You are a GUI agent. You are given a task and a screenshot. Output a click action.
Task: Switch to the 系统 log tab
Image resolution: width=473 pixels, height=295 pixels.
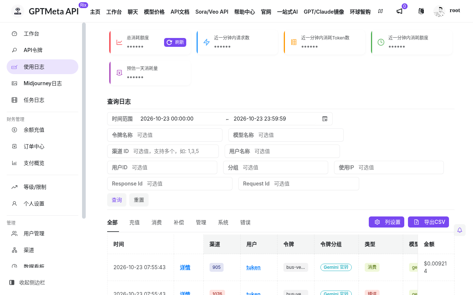tap(223, 222)
